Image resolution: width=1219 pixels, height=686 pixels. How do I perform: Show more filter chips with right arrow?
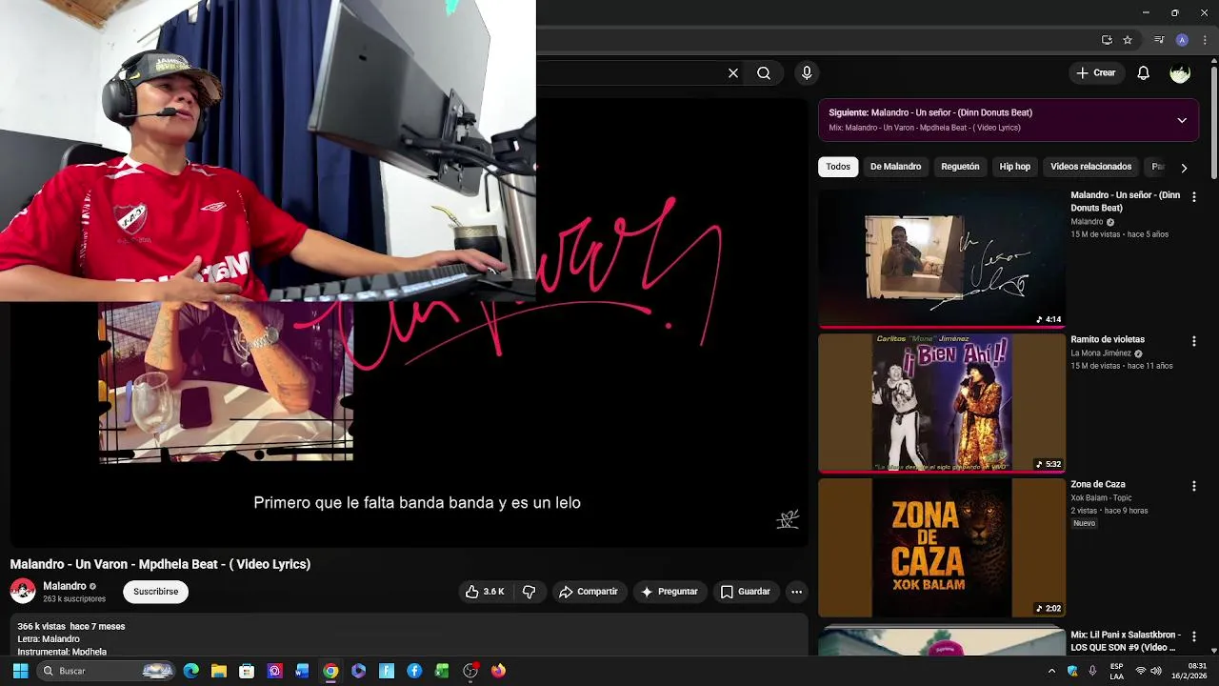1184,168
